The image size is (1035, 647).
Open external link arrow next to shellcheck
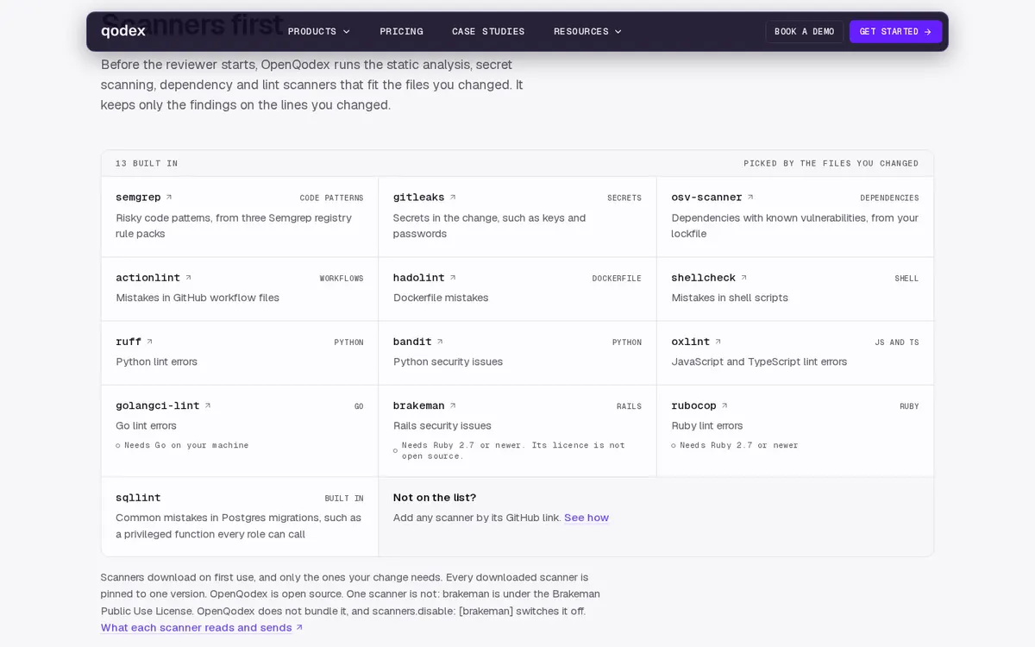click(743, 278)
